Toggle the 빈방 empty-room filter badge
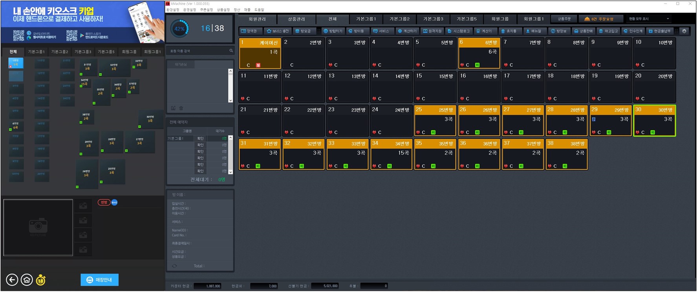The height and width of the screenshot is (292, 697). (x=104, y=203)
